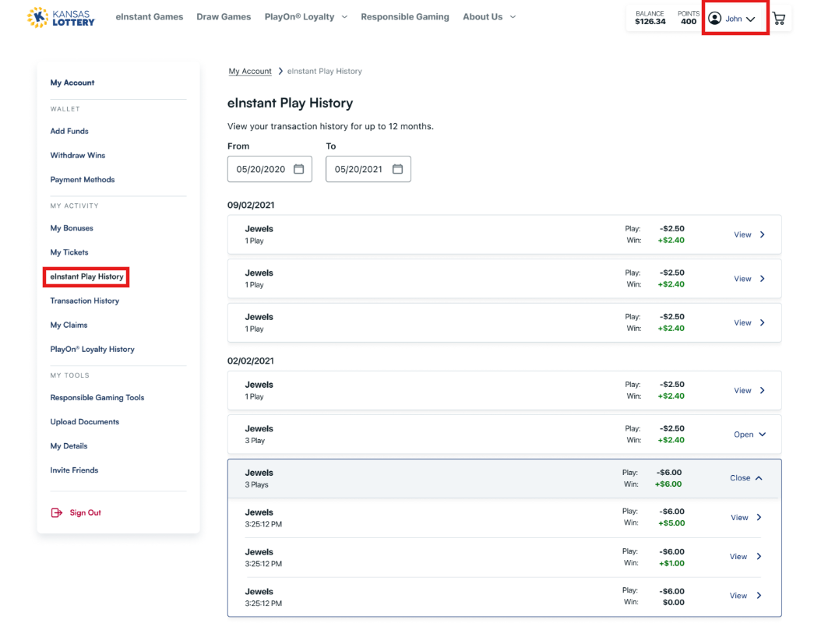This screenshot has height=630, width=821.
Task: Go to Responsible Gaming in navigation
Action: (x=405, y=17)
